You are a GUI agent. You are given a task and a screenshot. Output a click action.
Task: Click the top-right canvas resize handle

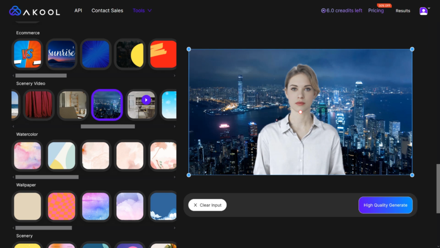click(412, 49)
